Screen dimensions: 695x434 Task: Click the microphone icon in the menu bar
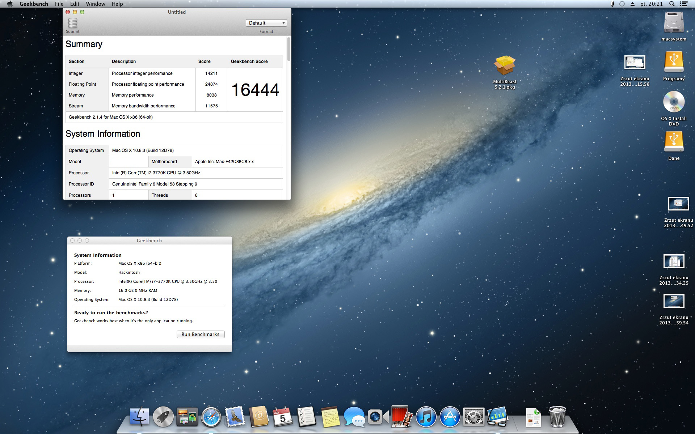pyautogui.click(x=612, y=4)
